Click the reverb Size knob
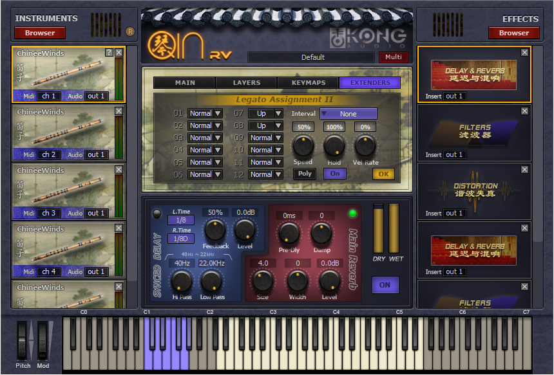 [x=263, y=281]
